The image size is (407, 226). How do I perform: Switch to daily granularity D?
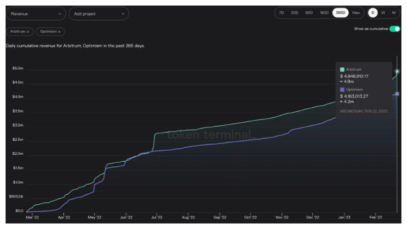[373, 13]
